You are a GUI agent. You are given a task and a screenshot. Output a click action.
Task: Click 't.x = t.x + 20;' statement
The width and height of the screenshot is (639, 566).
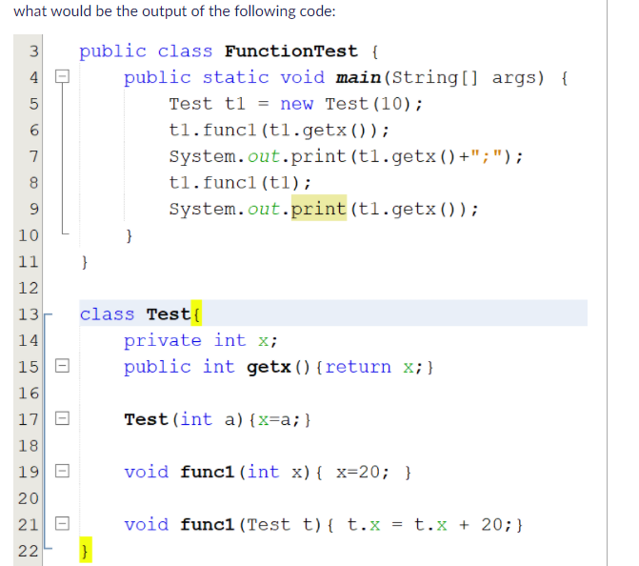point(429,525)
